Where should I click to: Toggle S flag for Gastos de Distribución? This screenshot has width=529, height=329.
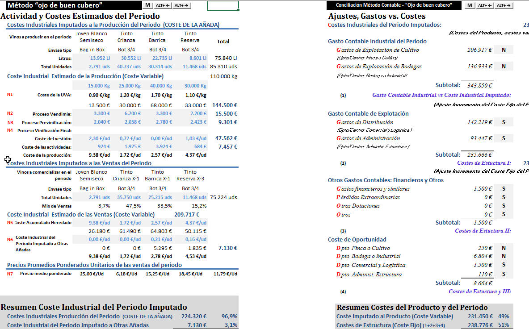pos(504,122)
